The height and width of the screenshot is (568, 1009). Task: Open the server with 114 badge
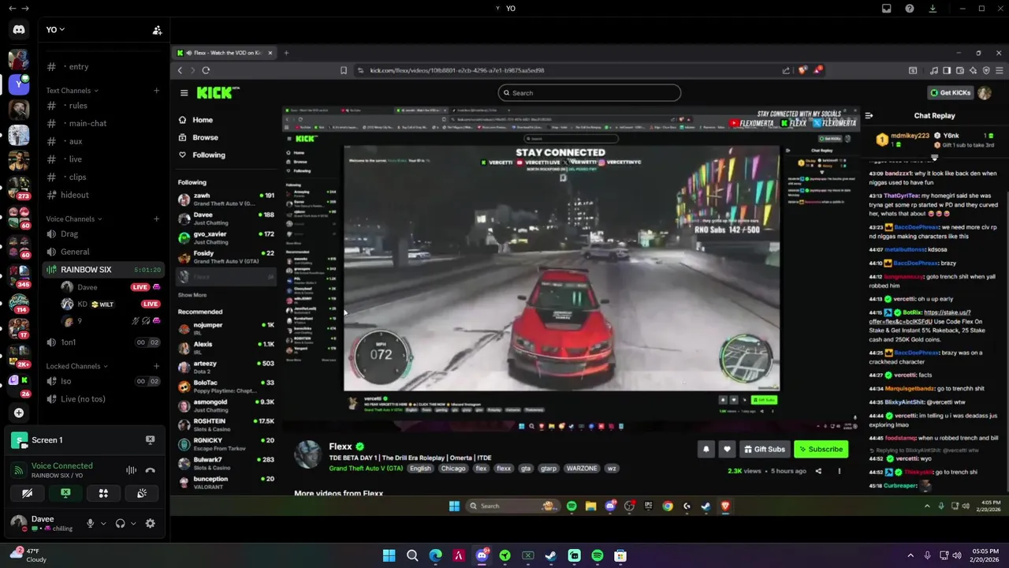(x=19, y=303)
